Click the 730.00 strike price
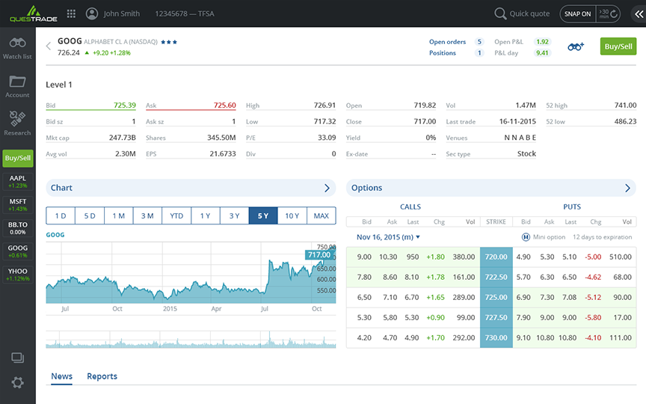Image resolution: width=646 pixels, height=404 pixels. click(x=496, y=337)
